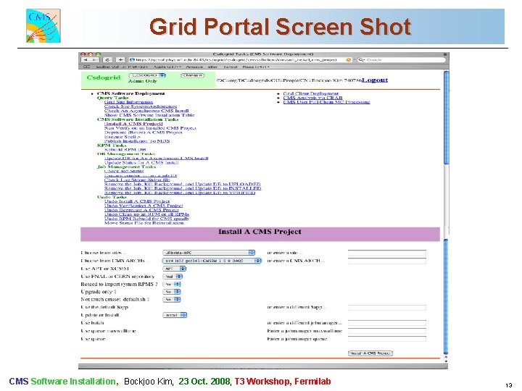Open the Grid Site Information link

pos(128,102)
